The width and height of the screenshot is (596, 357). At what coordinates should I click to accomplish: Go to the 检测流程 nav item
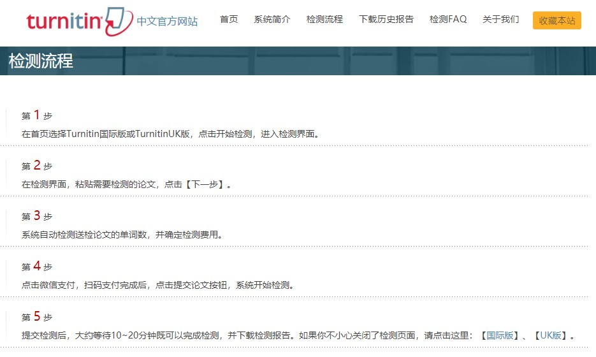coord(324,19)
